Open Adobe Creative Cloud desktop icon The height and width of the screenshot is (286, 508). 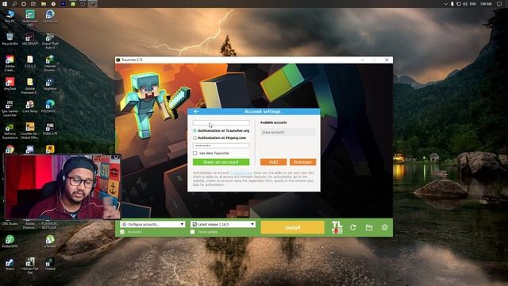point(10,64)
